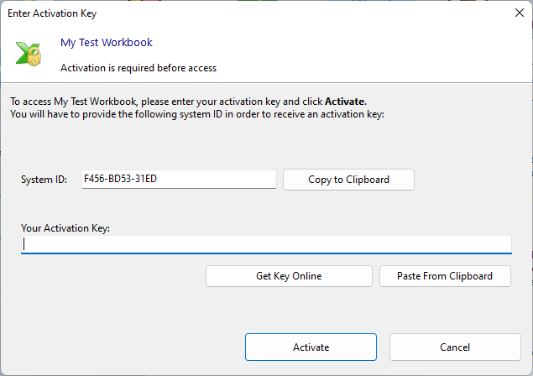Image resolution: width=533 pixels, height=376 pixels.
Task: Focus the Your Activation Key input field
Action: click(266, 244)
